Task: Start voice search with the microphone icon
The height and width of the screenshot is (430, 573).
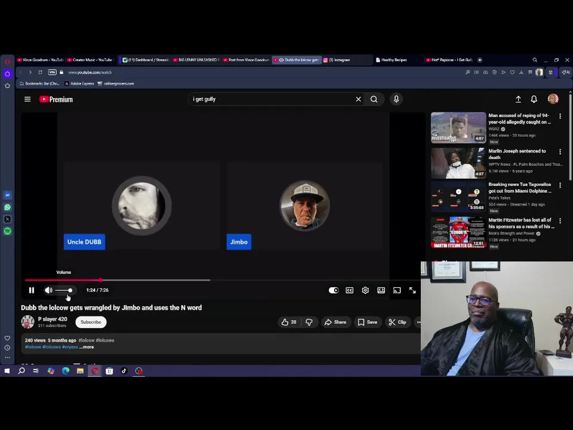Action: point(396,99)
